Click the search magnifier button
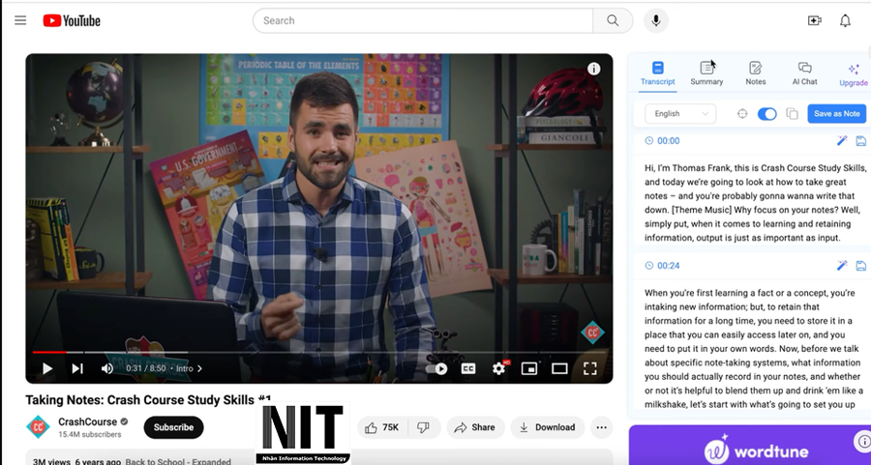This screenshot has width=871, height=465. coord(613,20)
